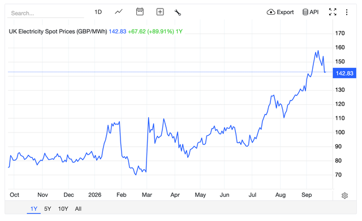This screenshot has height=221, width=362.
Task: Switch to the 10Y time range
Action: click(x=63, y=209)
